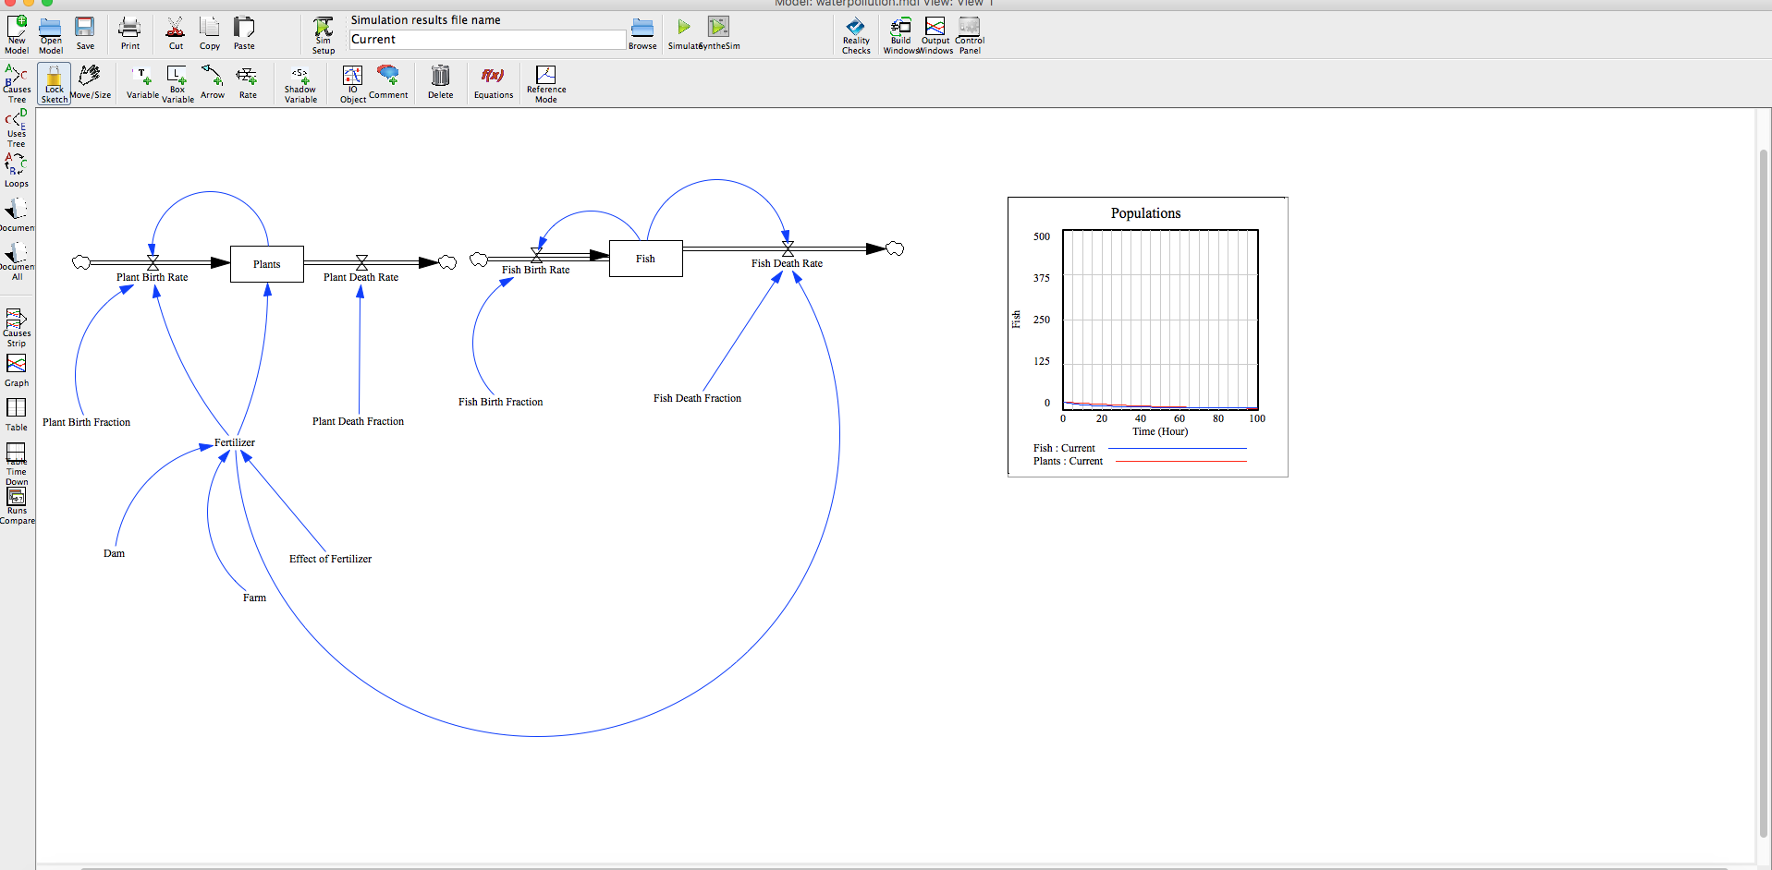The width and height of the screenshot is (1772, 870).
Task: Click the Fish Birth Rate label
Action: [536, 270]
